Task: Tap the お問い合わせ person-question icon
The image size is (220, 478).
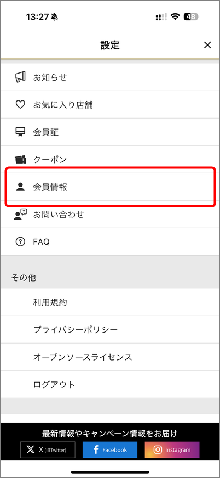Action: (20, 214)
